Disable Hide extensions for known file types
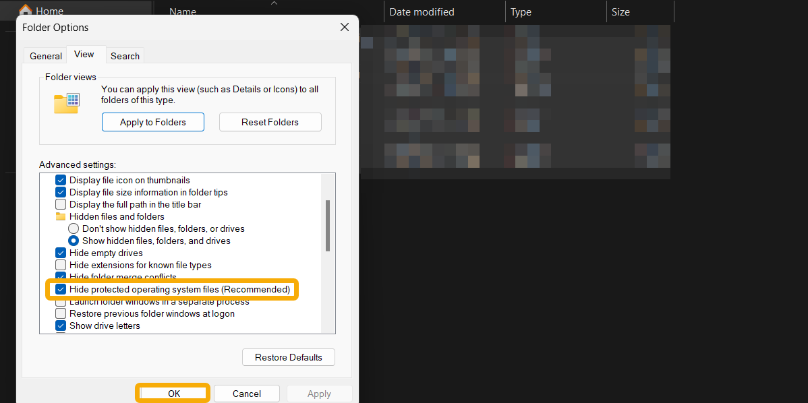Screen dimensions: 808x403 point(60,265)
